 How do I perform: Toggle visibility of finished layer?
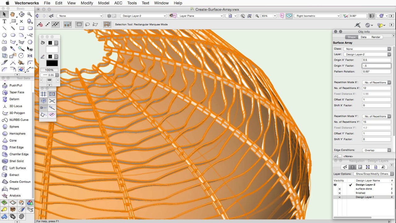(339, 193)
